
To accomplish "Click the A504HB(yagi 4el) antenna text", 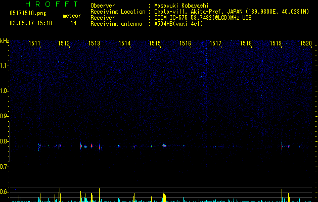I will [178, 24].
